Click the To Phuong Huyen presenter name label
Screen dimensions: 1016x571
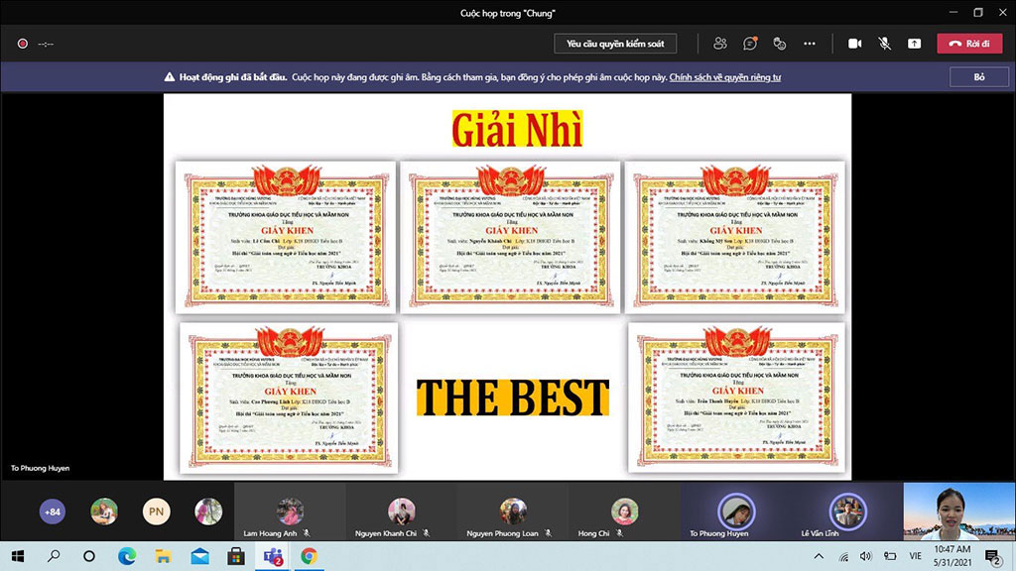pos(40,468)
